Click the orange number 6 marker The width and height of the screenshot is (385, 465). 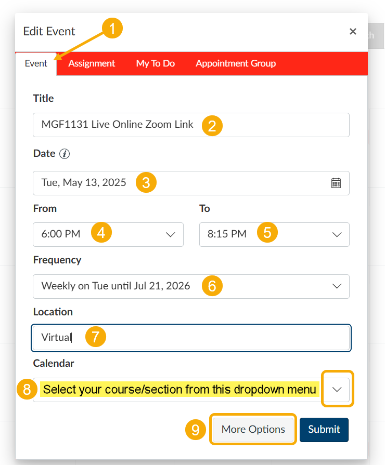point(212,286)
